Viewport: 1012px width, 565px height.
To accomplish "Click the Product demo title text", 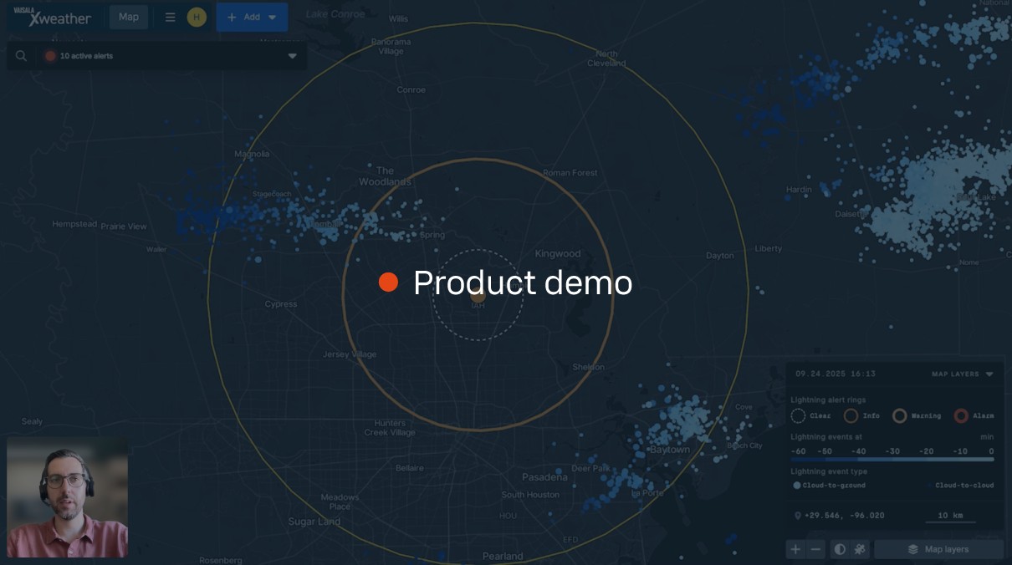I will click(x=523, y=282).
